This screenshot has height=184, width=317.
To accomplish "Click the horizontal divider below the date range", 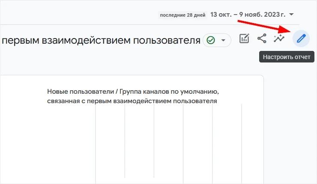I will [x=150, y=25].
